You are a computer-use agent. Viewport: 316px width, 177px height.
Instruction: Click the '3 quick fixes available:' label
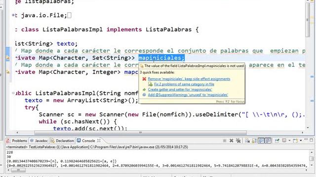157,72
